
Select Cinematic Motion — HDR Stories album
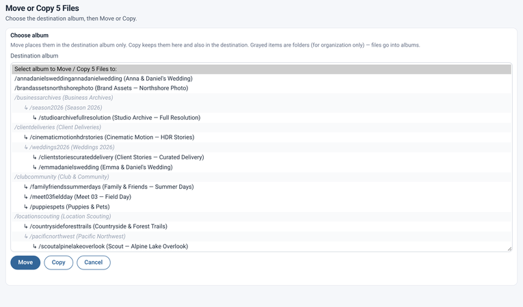pyautogui.click(x=261, y=137)
